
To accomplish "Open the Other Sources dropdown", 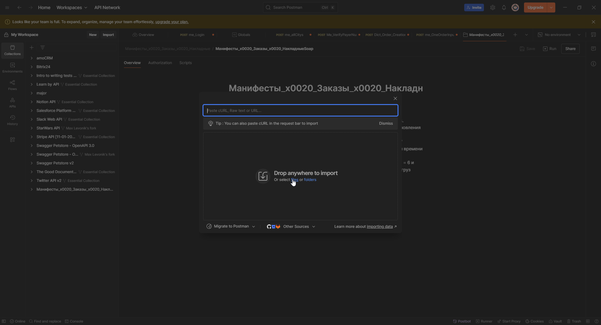I will (291, 227).
